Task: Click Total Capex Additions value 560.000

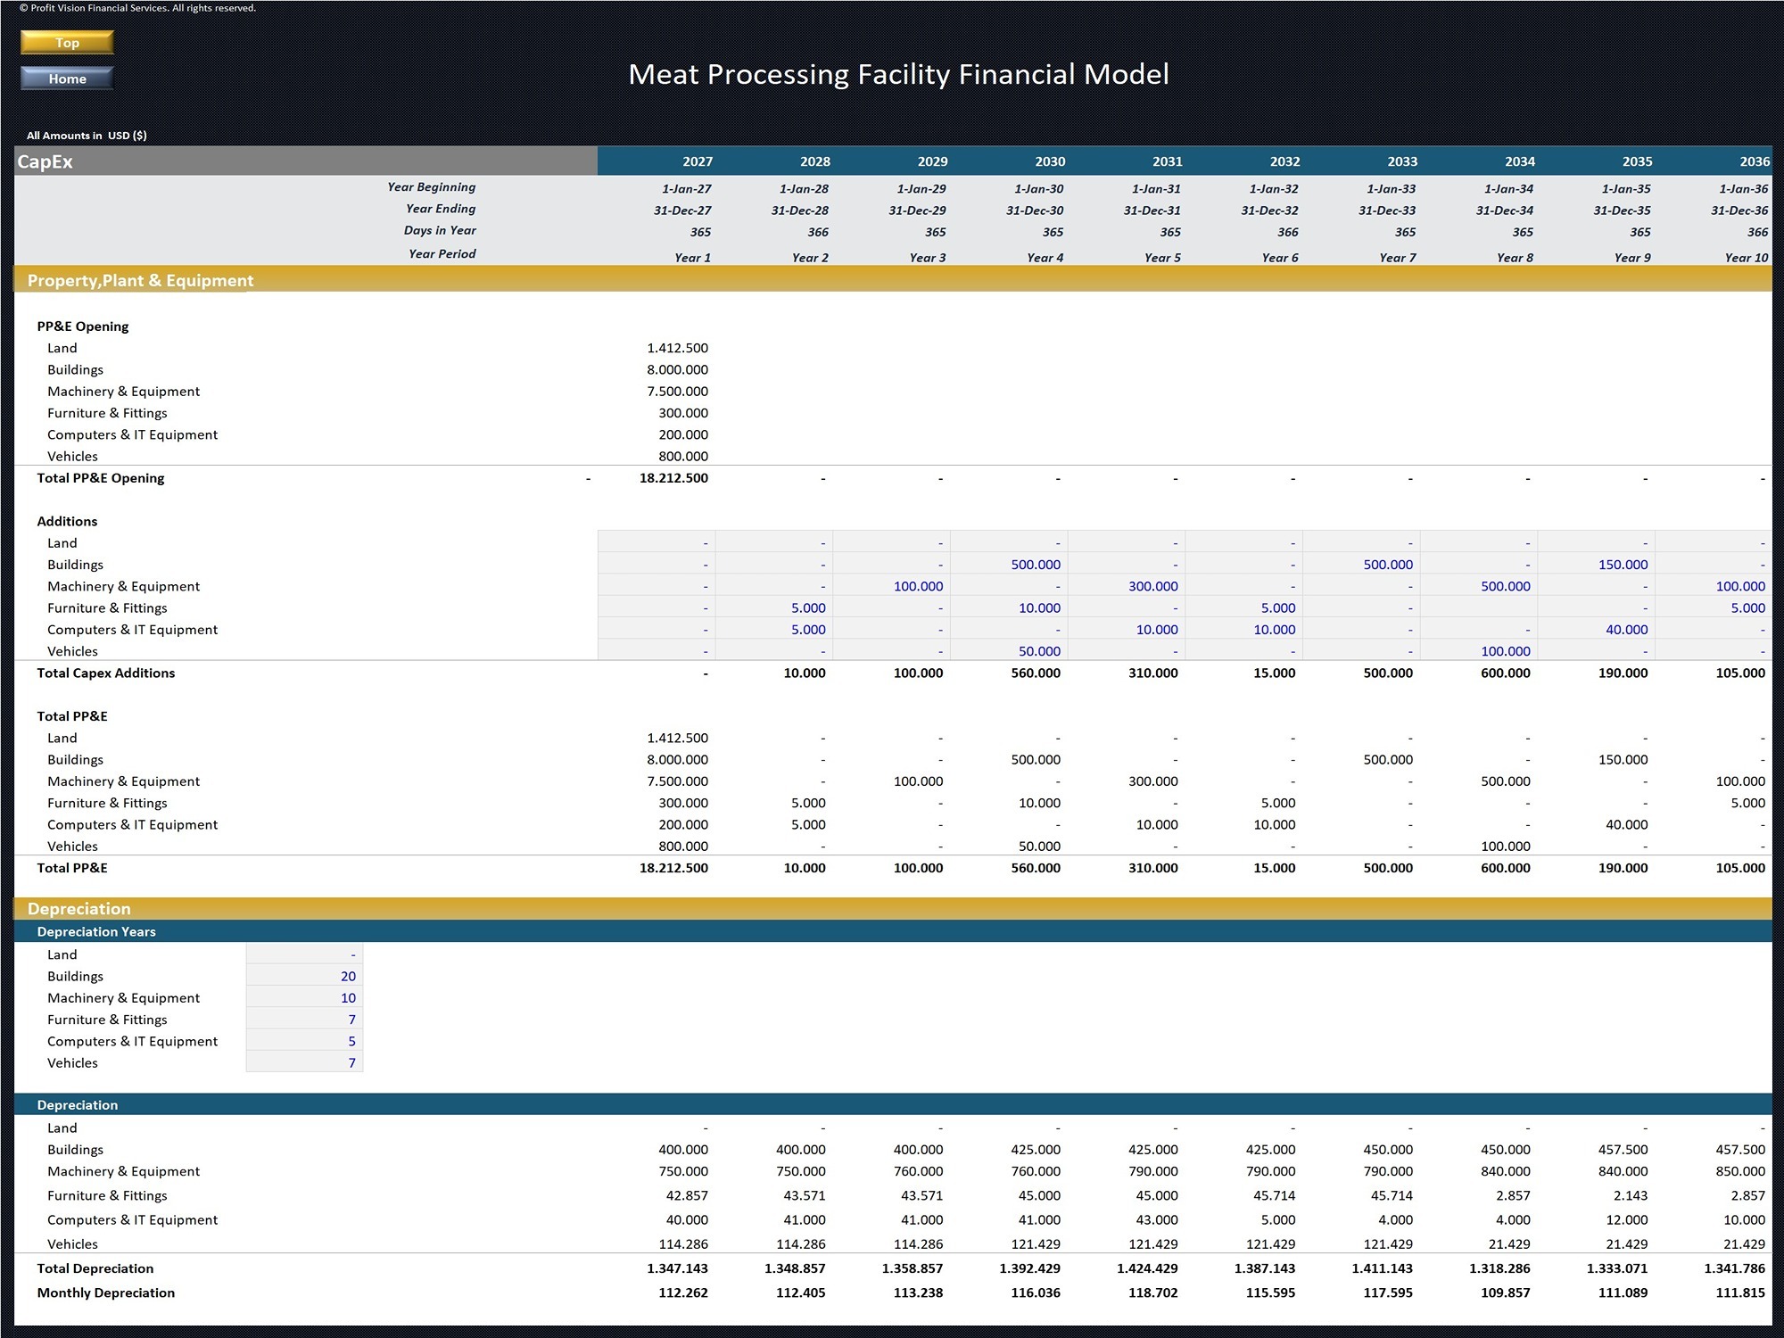Action: click(x=1036, y=673)
